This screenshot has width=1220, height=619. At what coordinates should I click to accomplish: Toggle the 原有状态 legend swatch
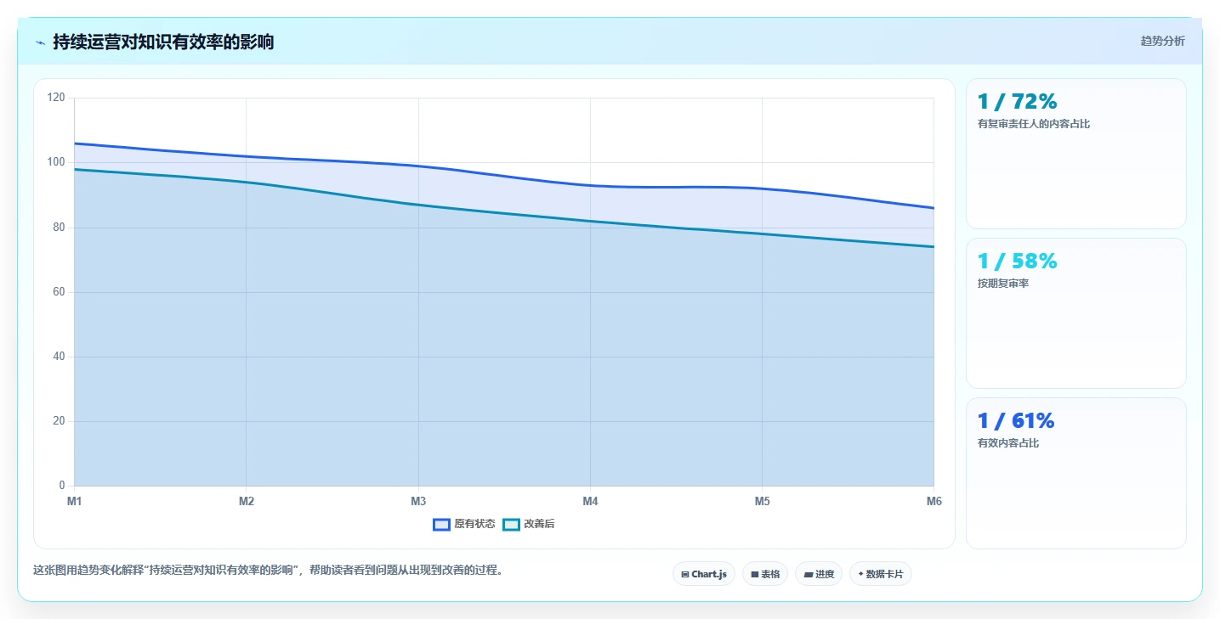[x=441, y=525]
